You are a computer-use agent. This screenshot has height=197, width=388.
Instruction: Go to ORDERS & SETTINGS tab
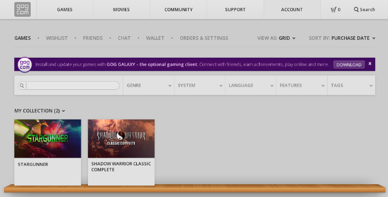pyautogui.click(x=204, y=38)
